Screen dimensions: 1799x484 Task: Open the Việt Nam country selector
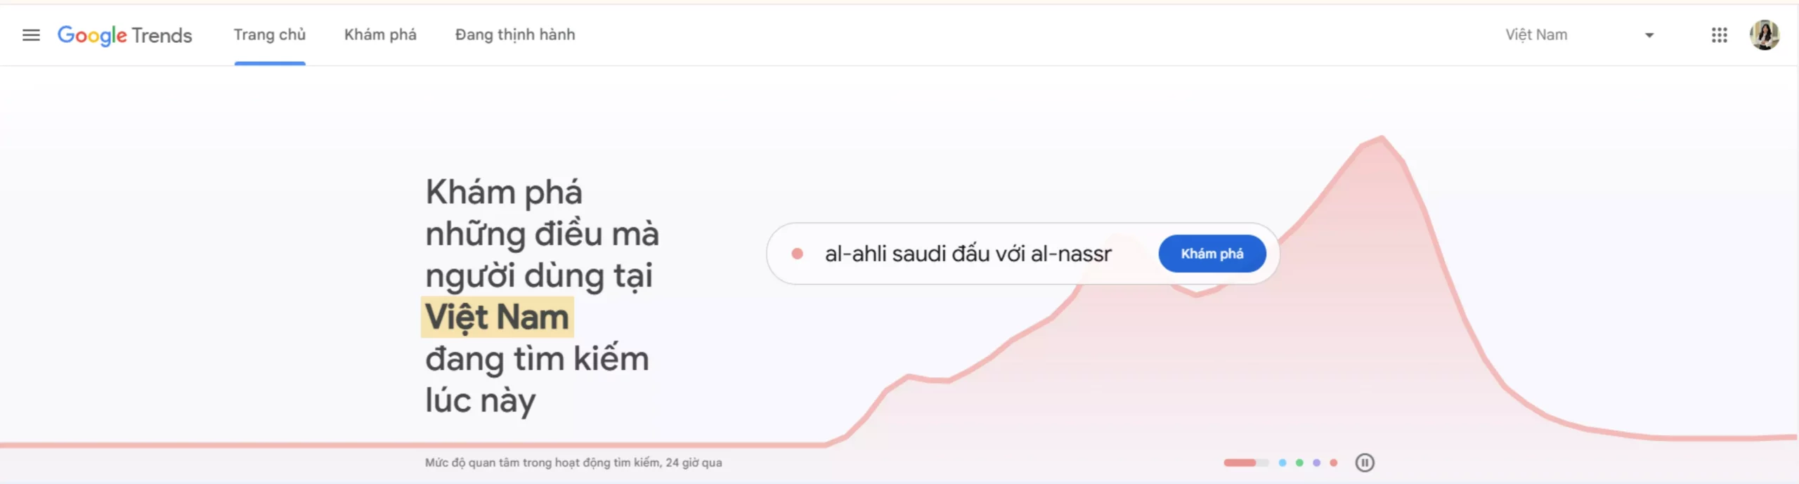pos(1536,35)
